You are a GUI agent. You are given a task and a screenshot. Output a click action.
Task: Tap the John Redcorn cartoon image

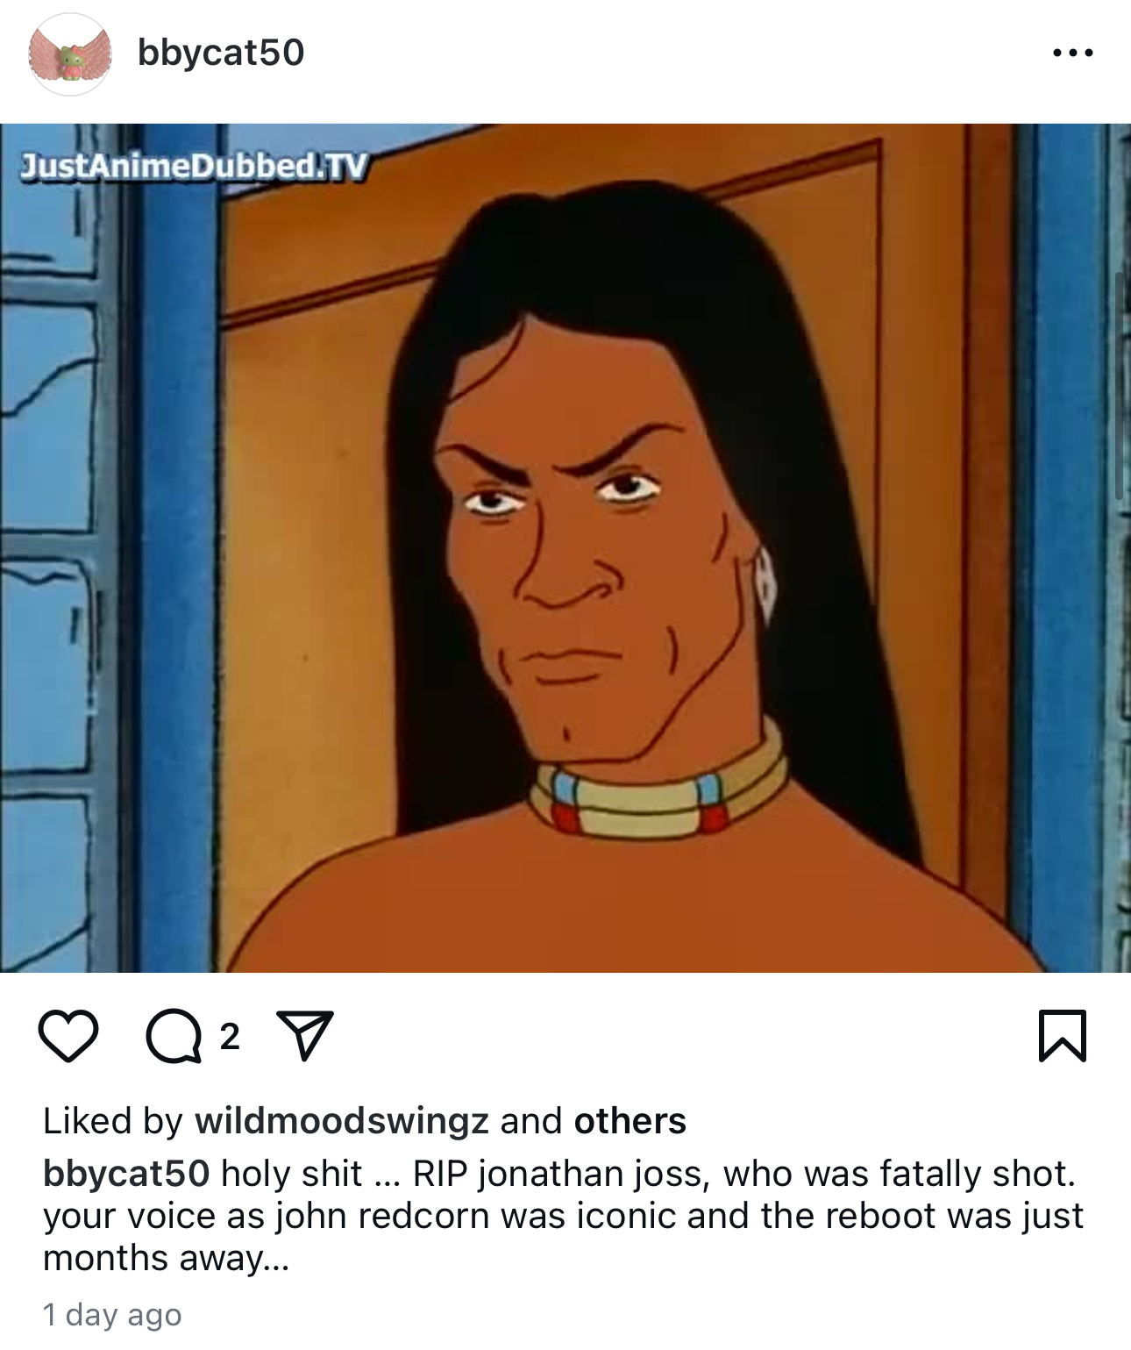[565, 548]
